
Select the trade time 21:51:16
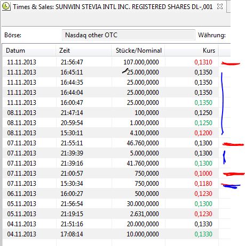tap(72, 224)
